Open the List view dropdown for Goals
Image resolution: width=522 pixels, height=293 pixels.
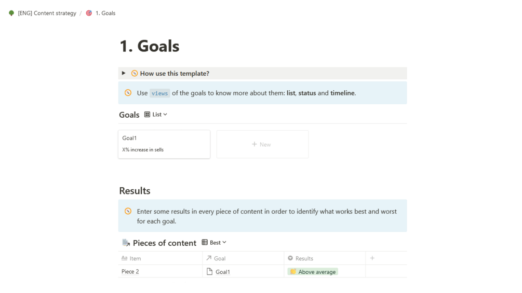tap(159, 115)
